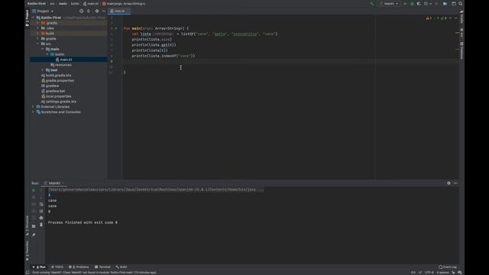
Task: Expand the .idea folder
Action: pyautogui.click(x=38, y=28)
